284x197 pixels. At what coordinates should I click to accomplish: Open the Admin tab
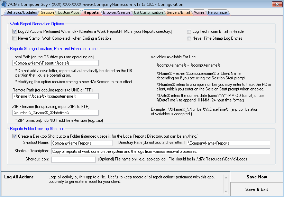click(199, 12)
